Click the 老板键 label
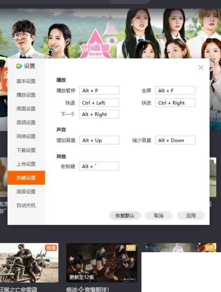The height and width of the screenshot is (292, 221). tap(68, 166)
